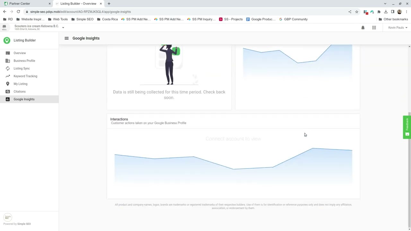This screenshot has width=411, height=231.
Task: Open the SS PM Inquiry bookmark
Action: pyautogui.click(x=201, y=19)
